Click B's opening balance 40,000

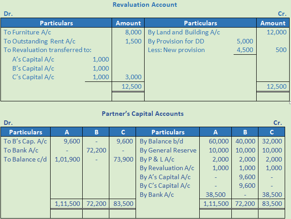(245, 142)
